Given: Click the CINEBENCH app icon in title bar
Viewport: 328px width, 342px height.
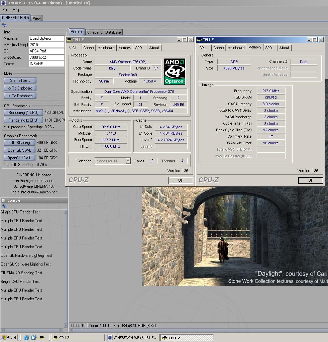Looking at the screenshot, I should [x=3, y=3].
